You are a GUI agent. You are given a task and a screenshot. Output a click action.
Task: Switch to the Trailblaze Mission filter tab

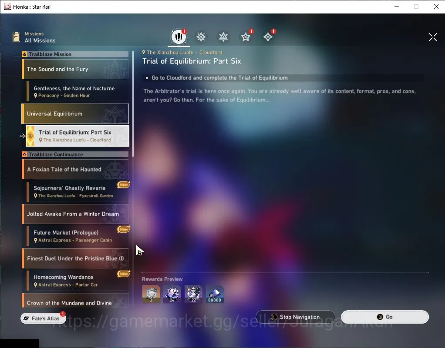[201, 37]
